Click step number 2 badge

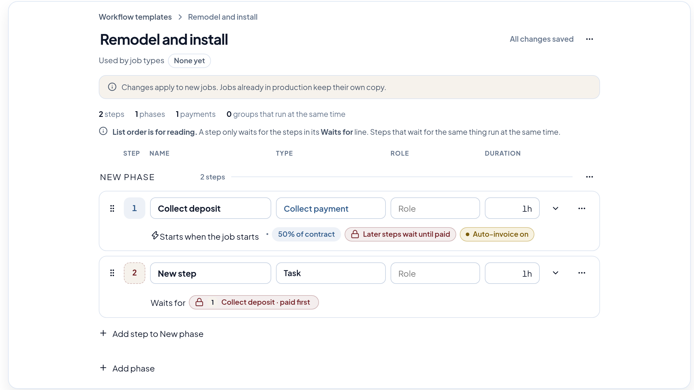click(x=135, y=273)
